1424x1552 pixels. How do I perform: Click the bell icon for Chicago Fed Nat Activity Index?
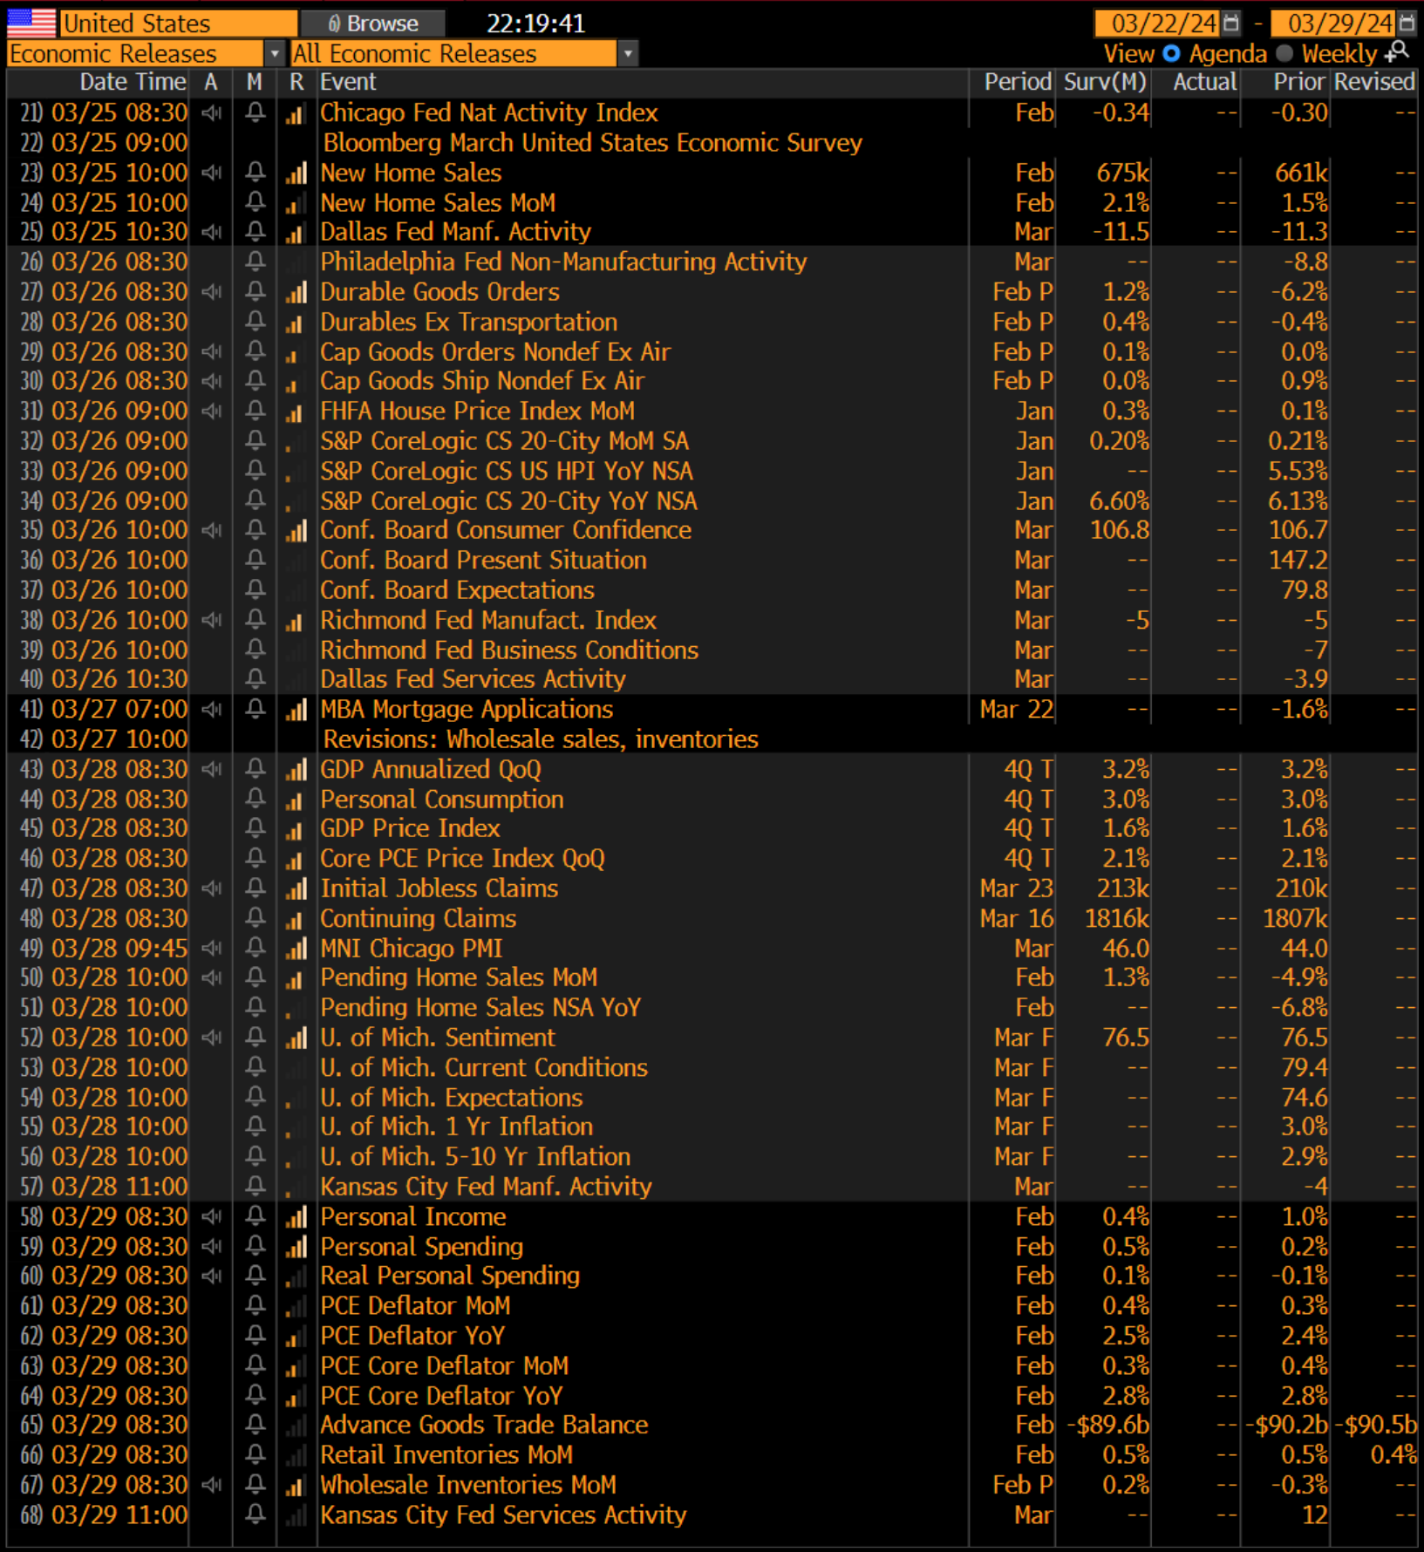click(x=255, y=112)
